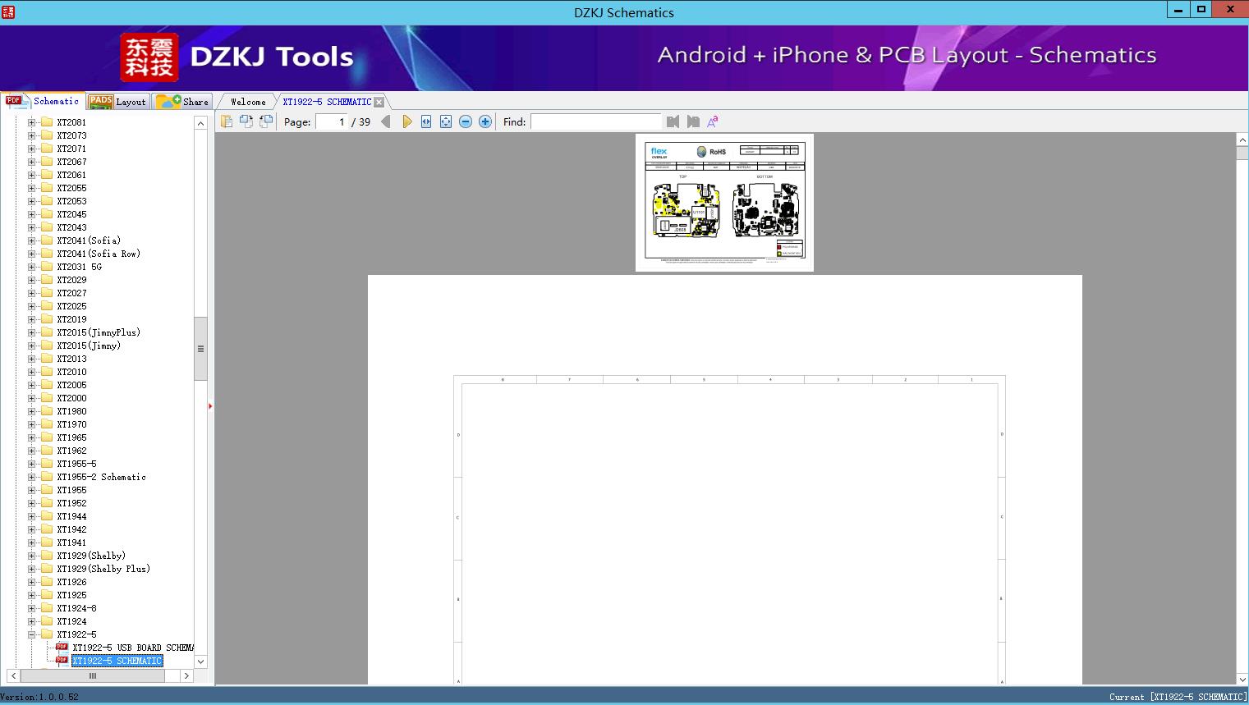Image resolution: width=1249 pixels, height=705 pixels.
Task: Expand the XT2073 tree node
Action: tap(32, 135)
